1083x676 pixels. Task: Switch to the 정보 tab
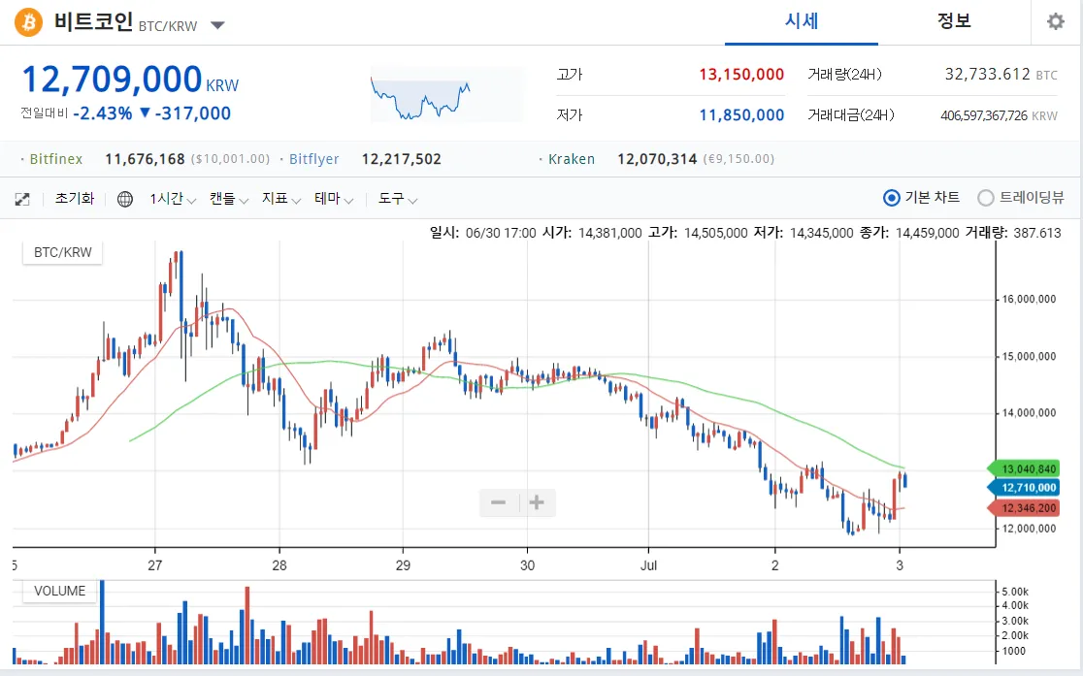tap(954, 21)
